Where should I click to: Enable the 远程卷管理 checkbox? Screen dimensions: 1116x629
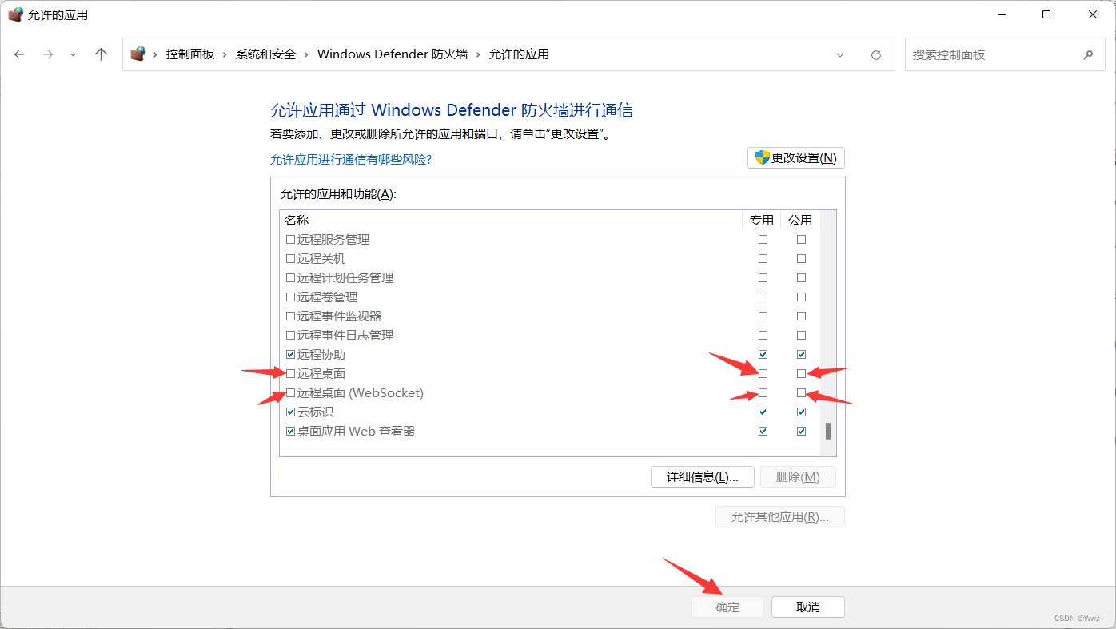[290, 297]
